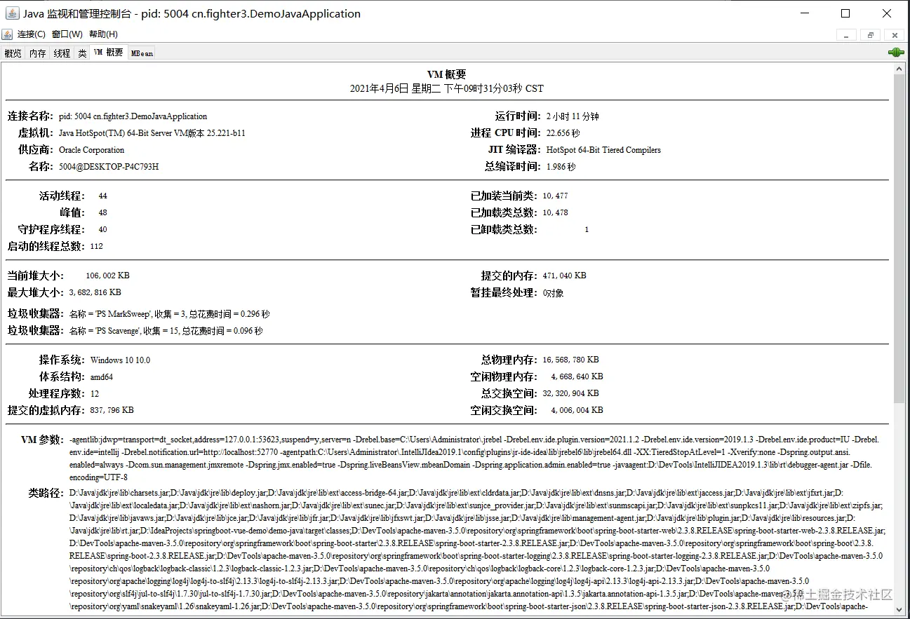
Task: Click committed virtual memory 837,796 KB
Action: pyautogui.click(x=112, y=411)
